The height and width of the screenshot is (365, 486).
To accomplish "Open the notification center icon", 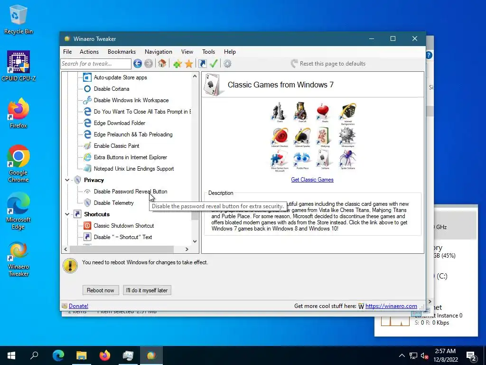I will pos(471,356).
